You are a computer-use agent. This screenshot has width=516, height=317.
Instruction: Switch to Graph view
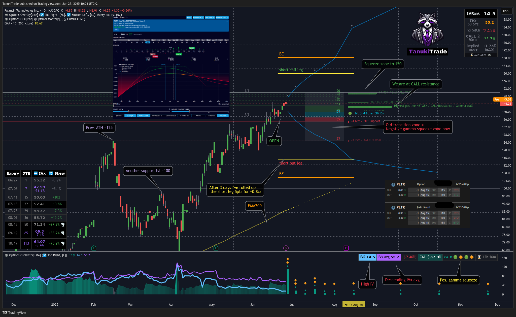pyautogui.click(x=130, y=116)
